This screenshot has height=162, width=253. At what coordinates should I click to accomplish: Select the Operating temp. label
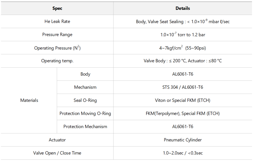57,61
